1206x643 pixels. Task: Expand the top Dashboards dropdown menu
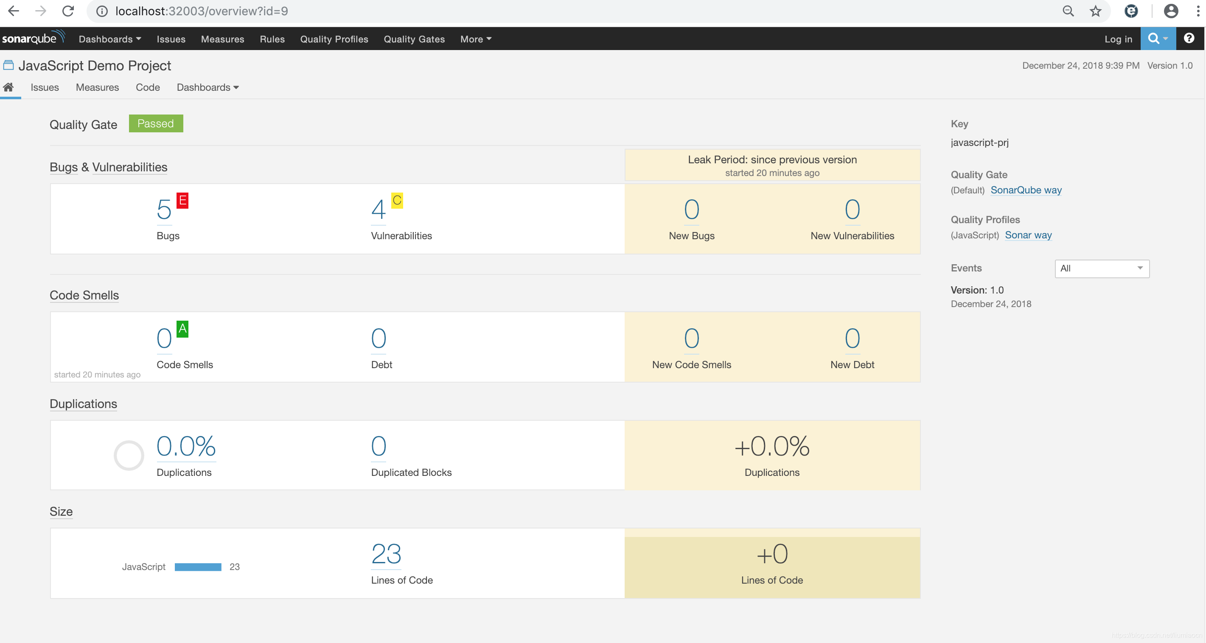(109, 39)
